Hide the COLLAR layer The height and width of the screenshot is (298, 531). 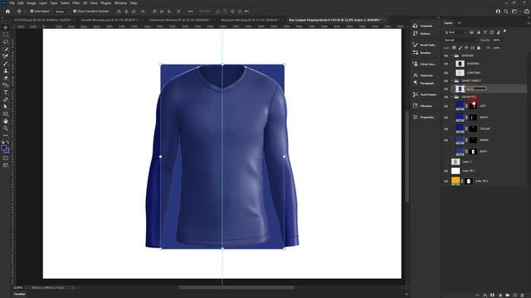point(446,129)
